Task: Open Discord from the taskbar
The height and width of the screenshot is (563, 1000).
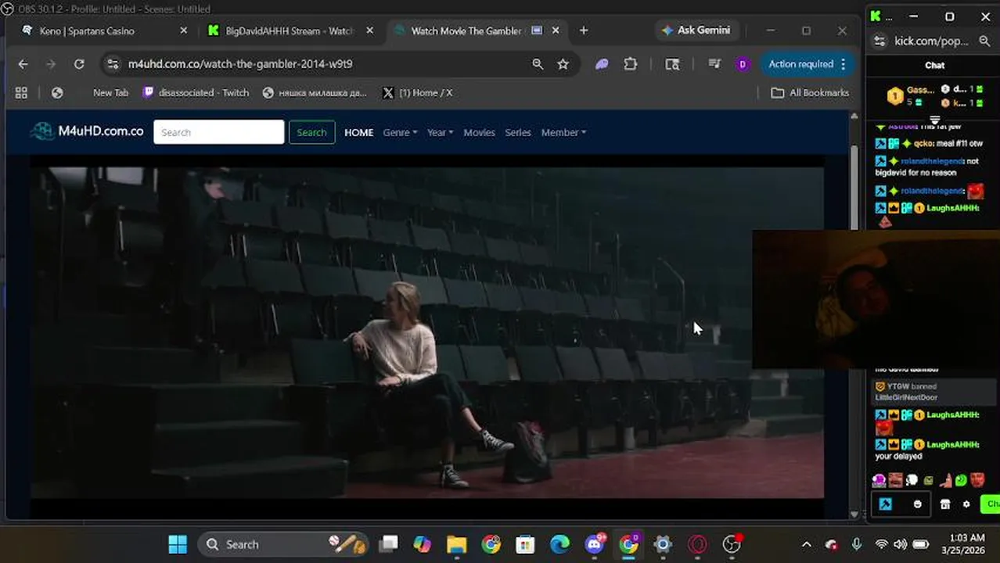Action: coord(595,544)
